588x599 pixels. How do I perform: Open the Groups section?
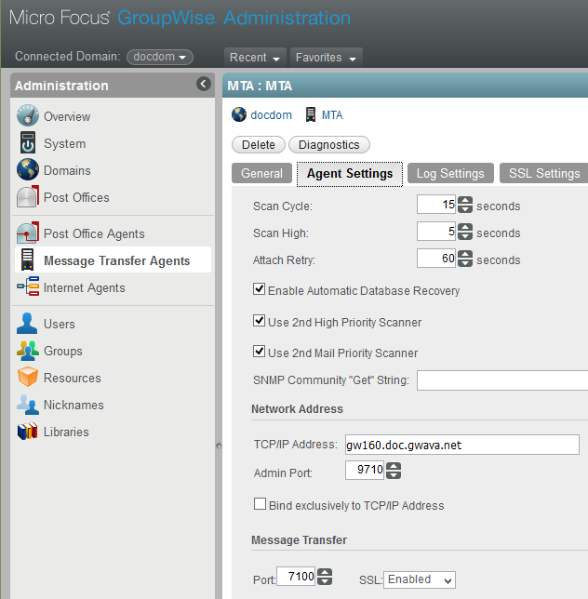[63, 351]
